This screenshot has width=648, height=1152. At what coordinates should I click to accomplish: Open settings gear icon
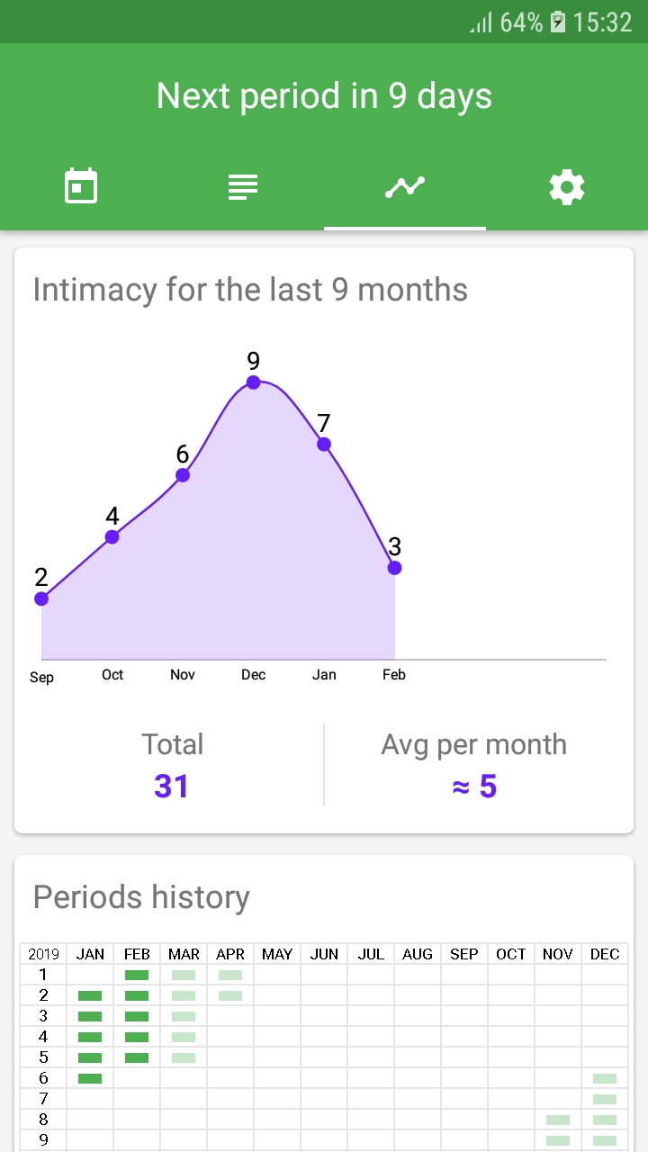click(x=567, y=187)
